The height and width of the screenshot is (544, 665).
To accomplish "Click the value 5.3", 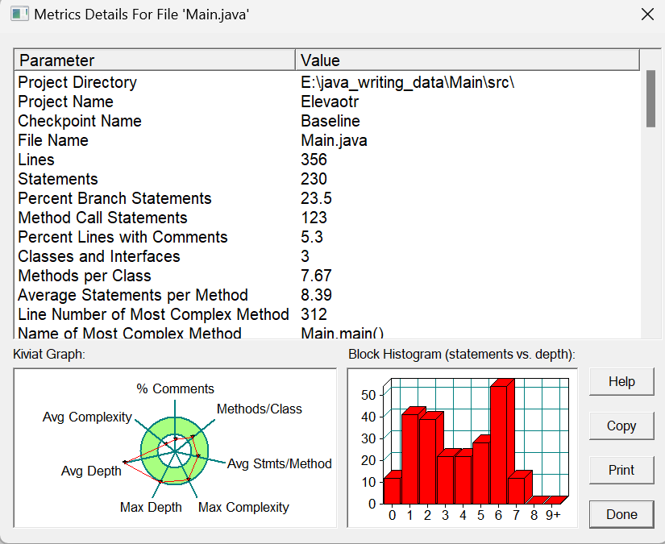I will 312,237.
